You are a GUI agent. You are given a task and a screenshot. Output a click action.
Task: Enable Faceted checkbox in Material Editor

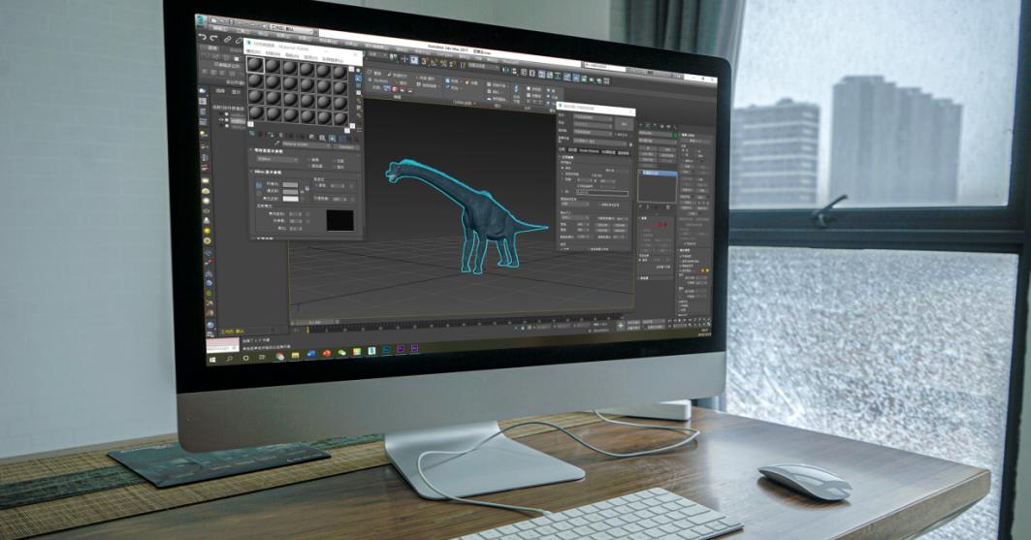[335, 167]
